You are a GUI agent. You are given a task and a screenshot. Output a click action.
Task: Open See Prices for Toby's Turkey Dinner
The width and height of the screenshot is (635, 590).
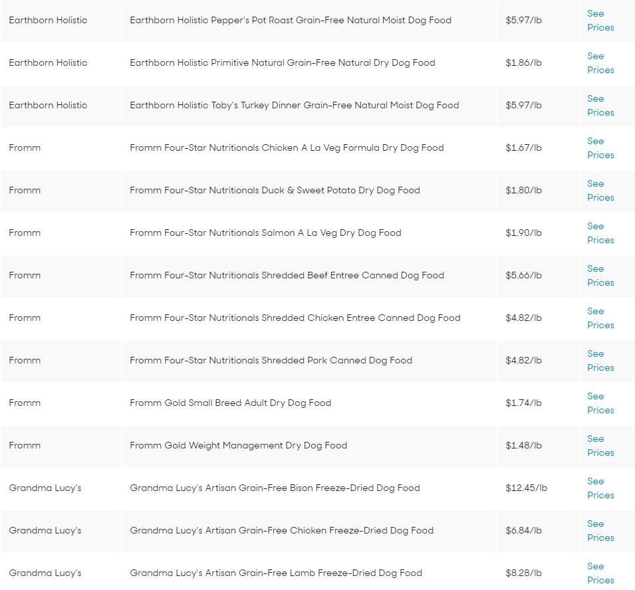coord(600,106)
